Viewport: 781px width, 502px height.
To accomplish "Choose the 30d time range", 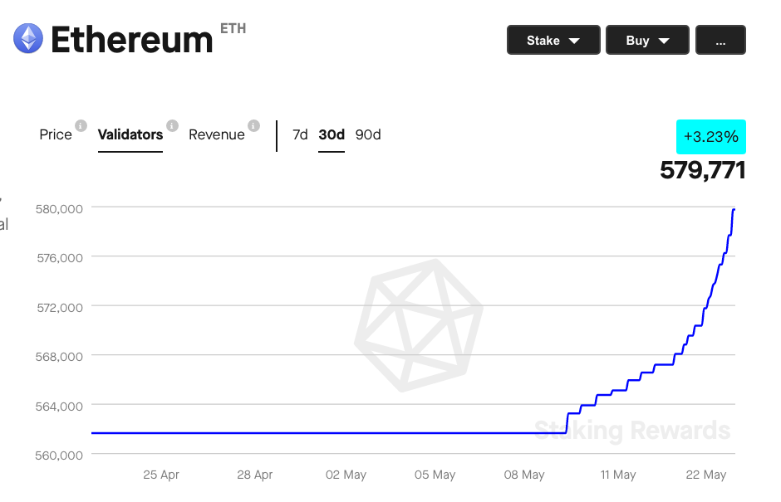I will 332,134.
